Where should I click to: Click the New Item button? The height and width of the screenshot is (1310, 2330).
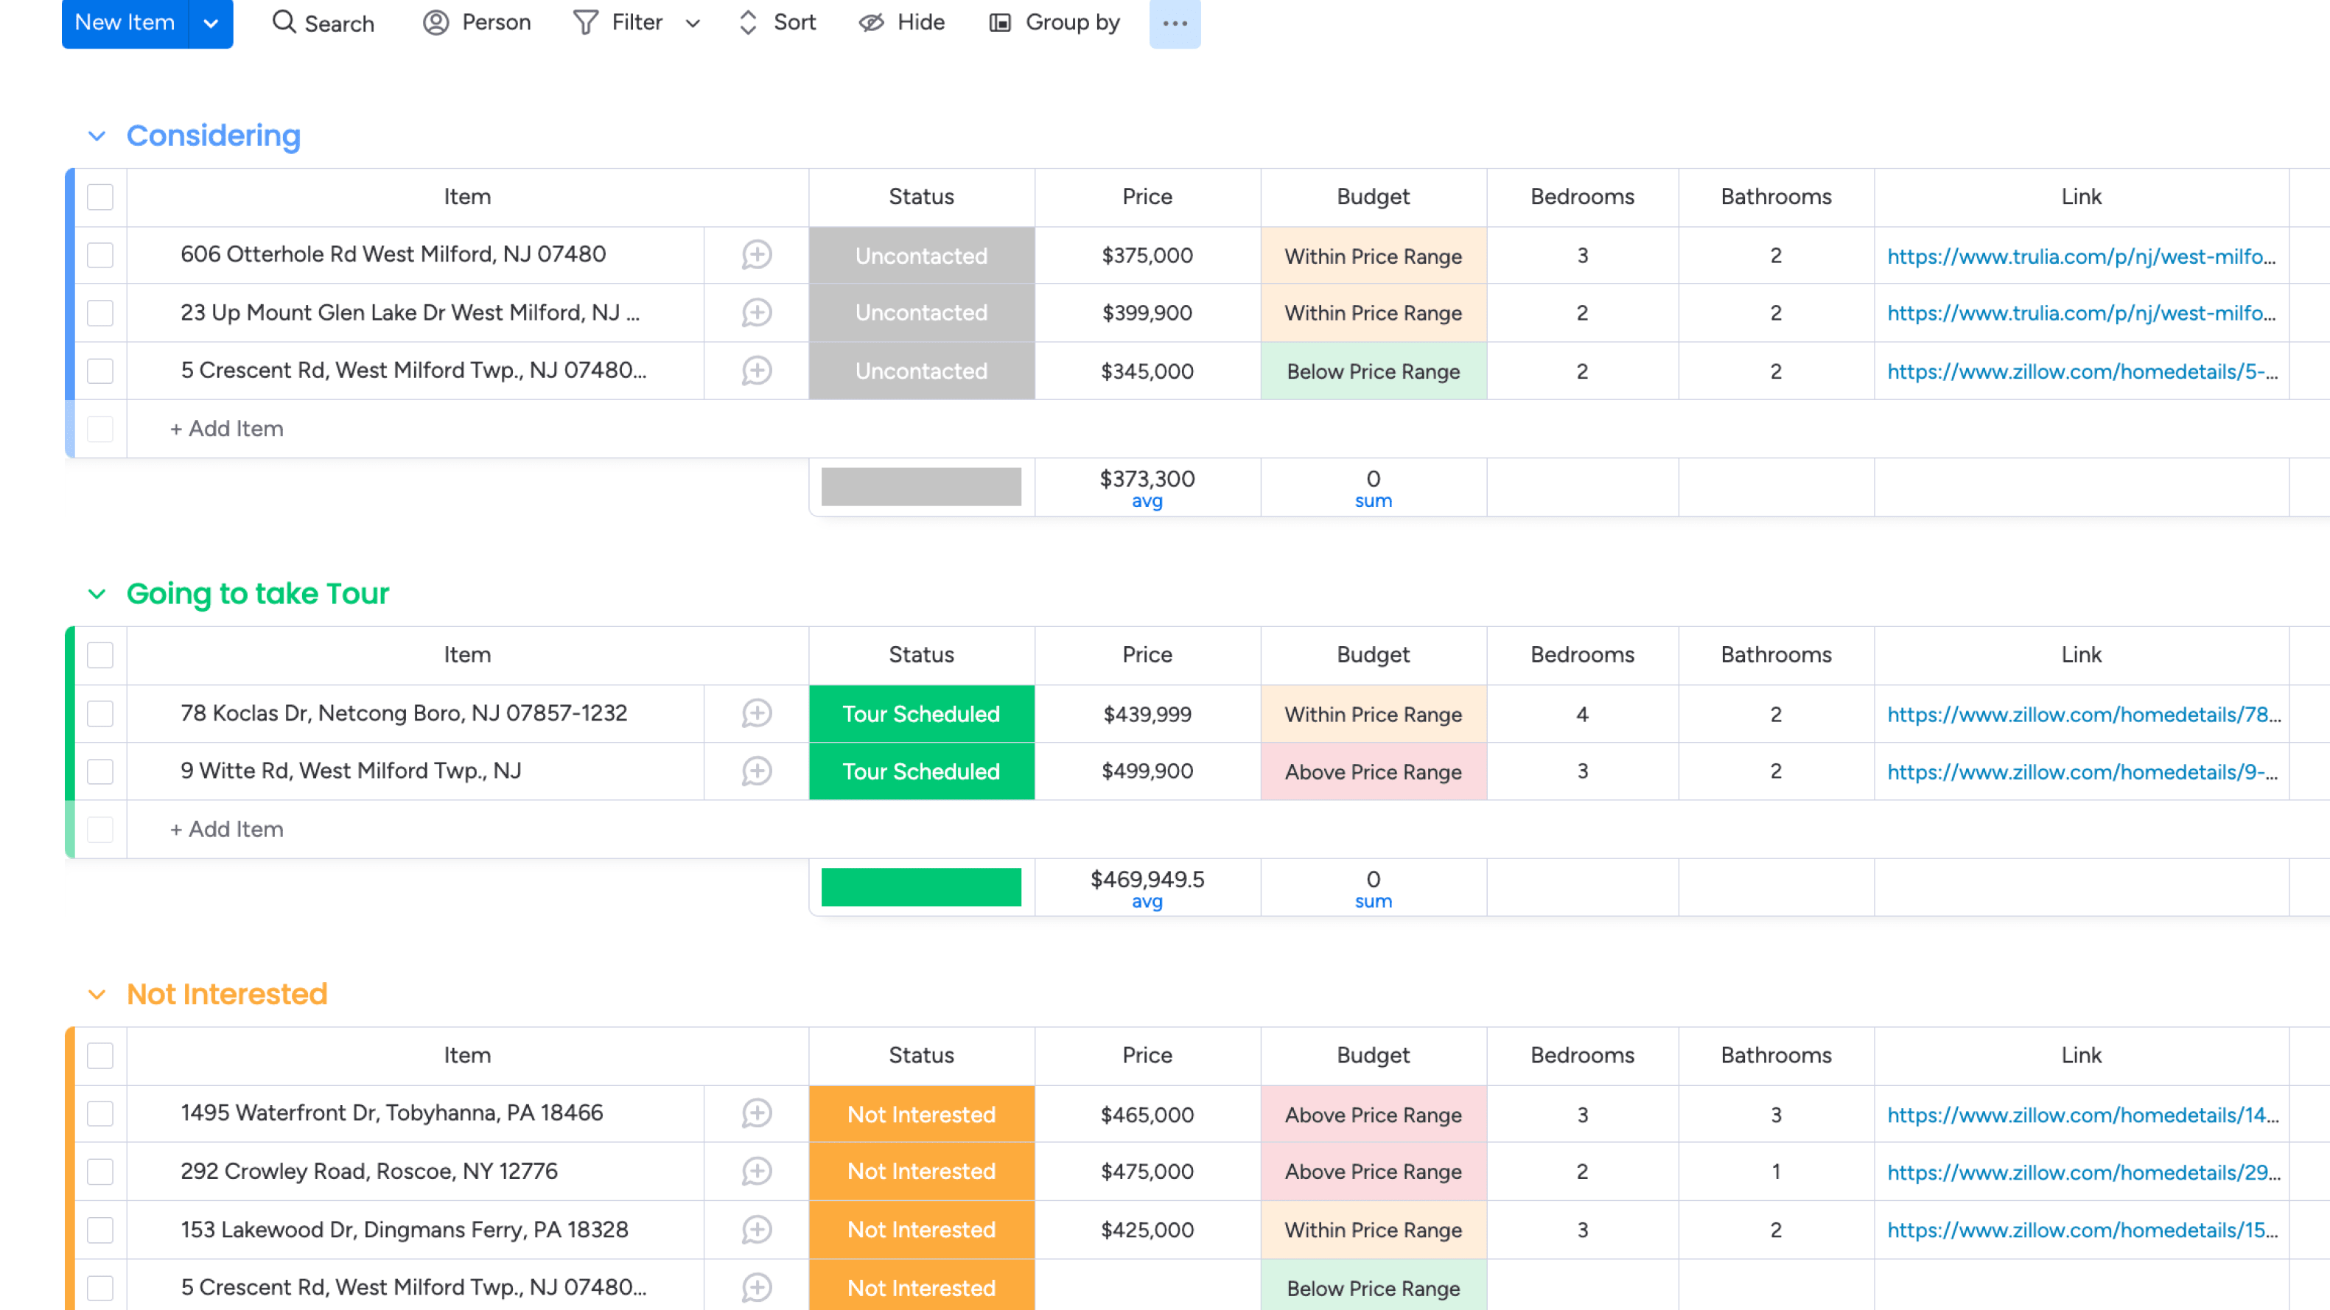(x=125, y=23)
